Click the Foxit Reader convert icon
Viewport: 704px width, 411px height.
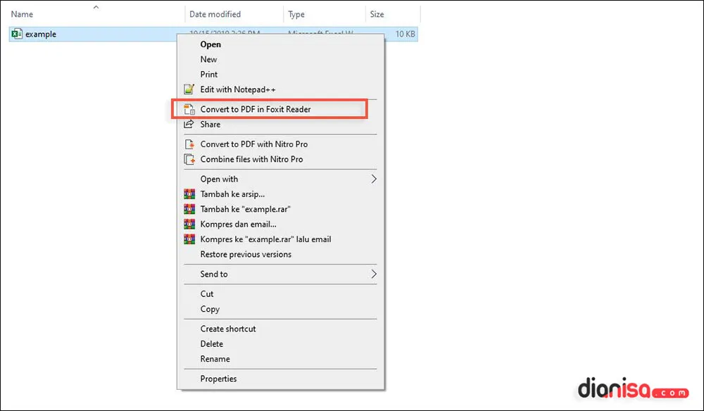tap(189, 109)
